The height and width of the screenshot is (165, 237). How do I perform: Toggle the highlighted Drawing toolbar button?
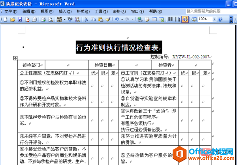(185, 19)
